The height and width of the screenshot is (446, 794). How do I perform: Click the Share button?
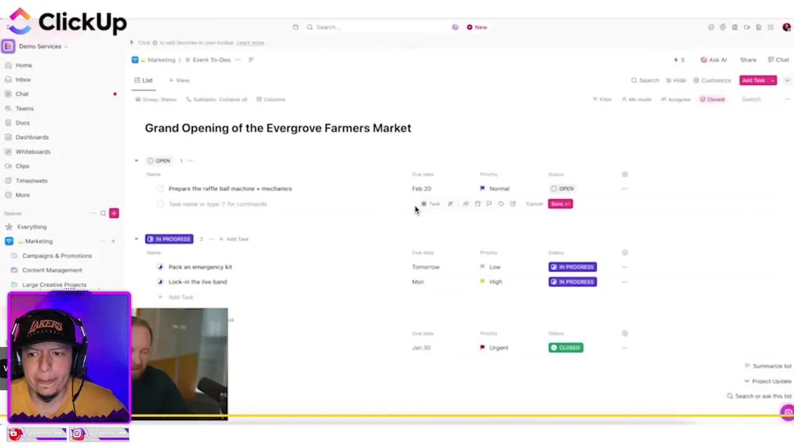pos(748,60)
